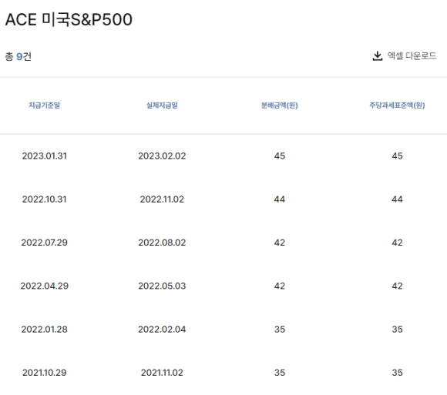Select payment base date 2023.01.31
The width and height of the screenshot is (447, 395).
coord(45,156)
